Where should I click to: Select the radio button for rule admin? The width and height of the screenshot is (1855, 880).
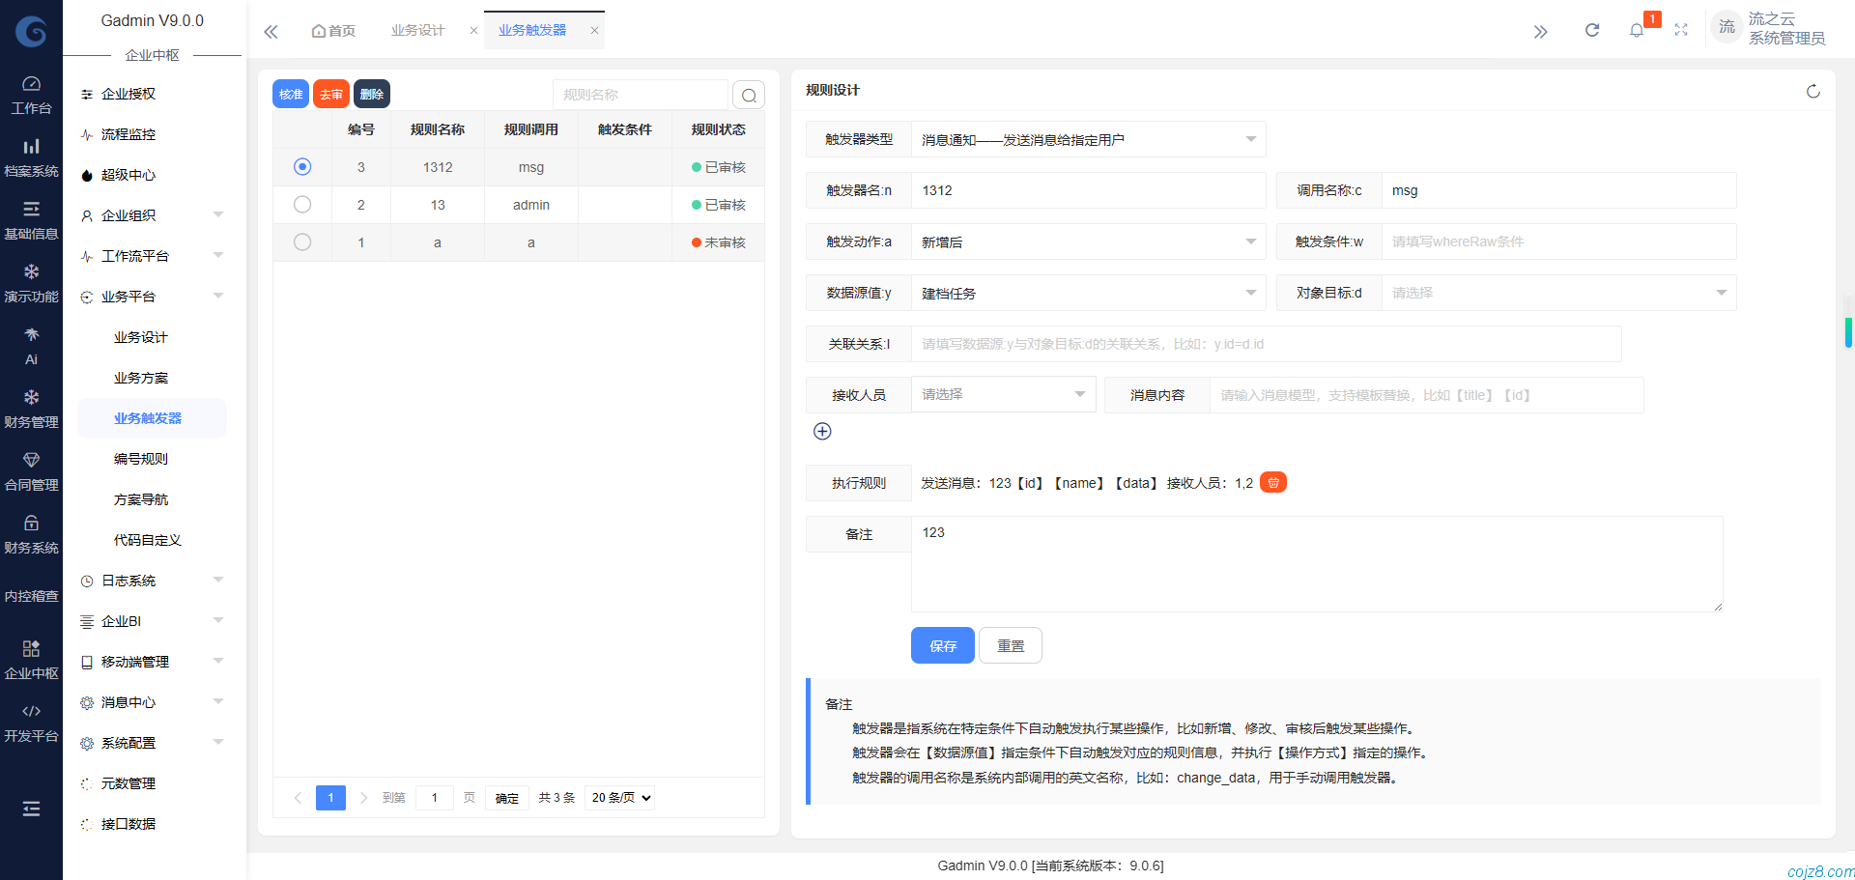[x=301, y=204]
